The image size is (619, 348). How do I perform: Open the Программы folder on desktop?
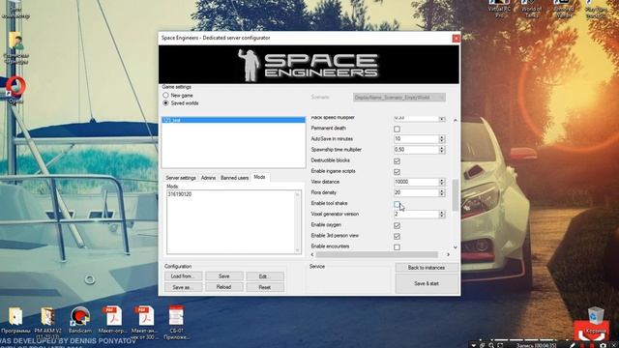[x=15, y=320]
